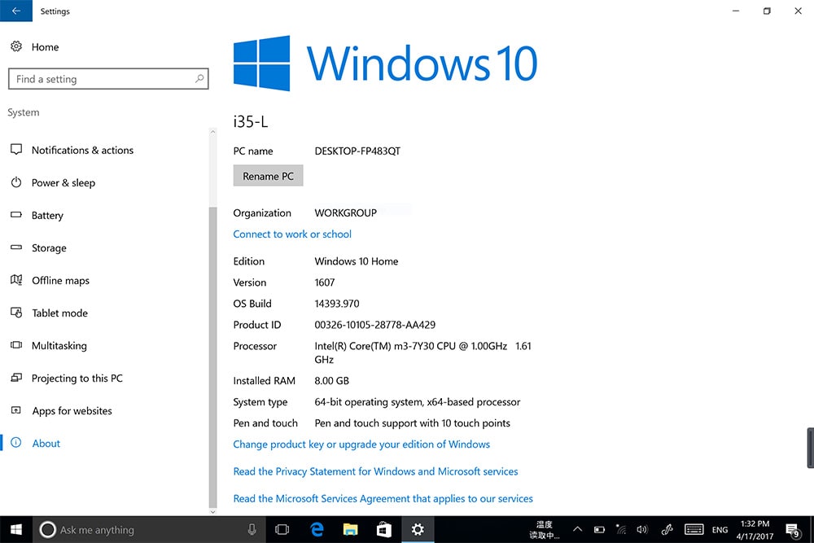Click the WORKGROUP organization value
This screenshot has width=814, height=543.
[345, 212]
